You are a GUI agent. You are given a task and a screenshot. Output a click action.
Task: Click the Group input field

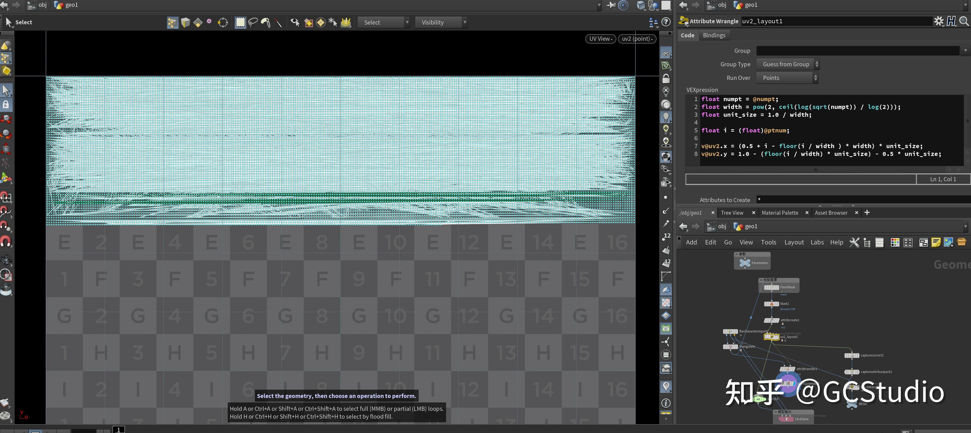858,51
